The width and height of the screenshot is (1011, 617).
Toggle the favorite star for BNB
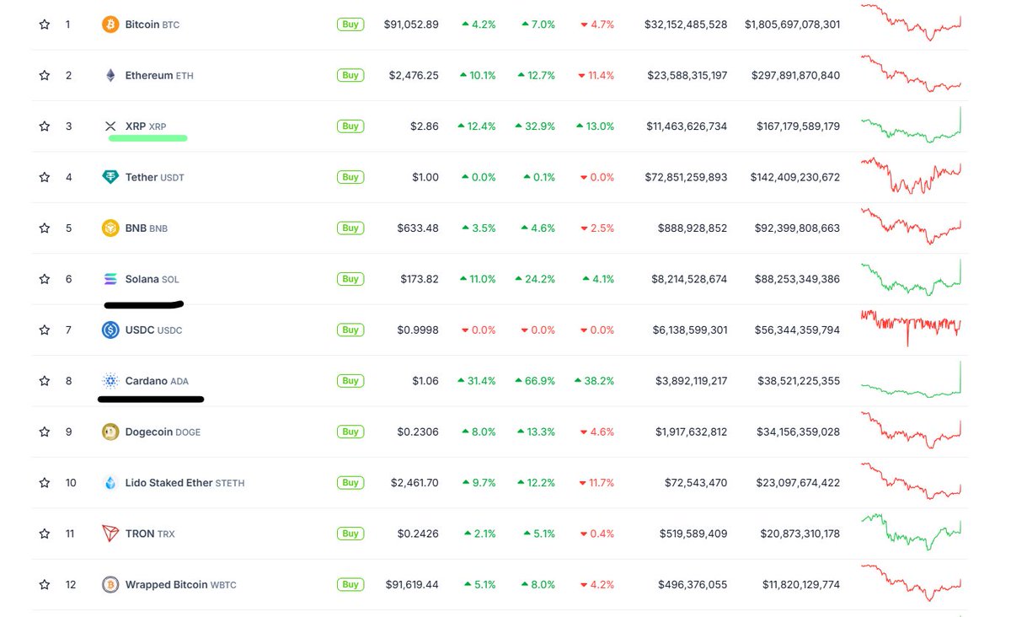[x=44, y=228]
